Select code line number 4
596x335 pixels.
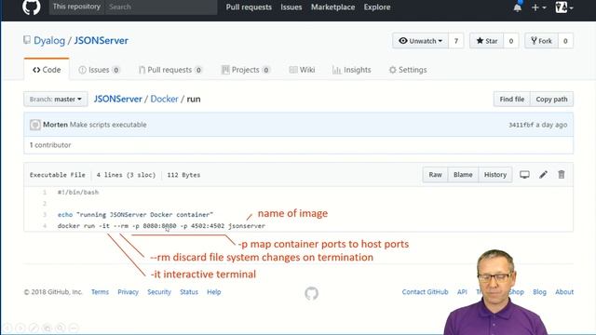(x=45, y=226)
